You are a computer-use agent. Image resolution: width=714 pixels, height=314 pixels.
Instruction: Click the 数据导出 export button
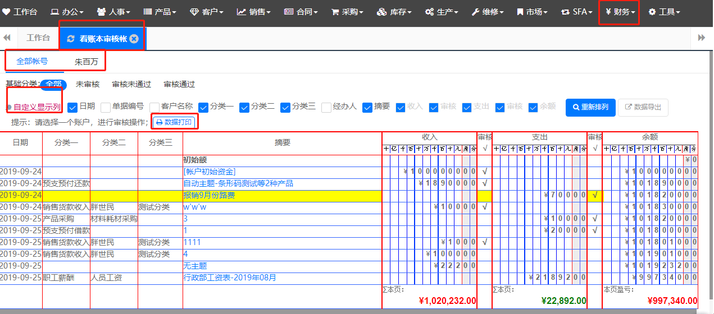[643, 107]
